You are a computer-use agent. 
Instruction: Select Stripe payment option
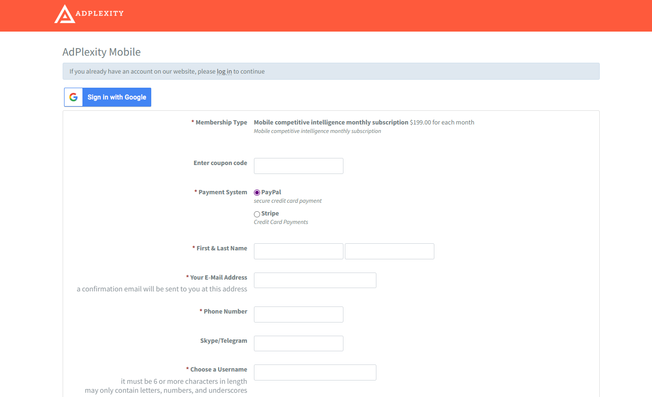[x=257, y=214]
